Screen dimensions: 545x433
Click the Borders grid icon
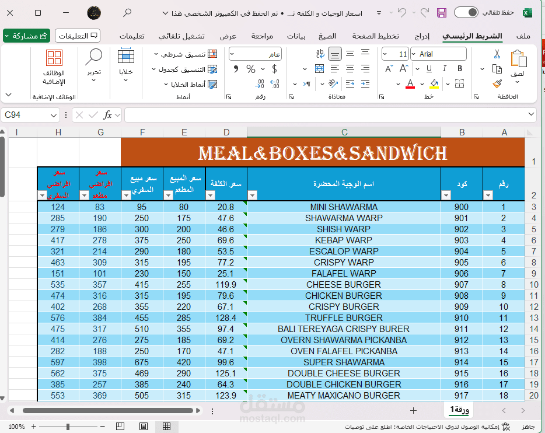[x=459, y=84]
